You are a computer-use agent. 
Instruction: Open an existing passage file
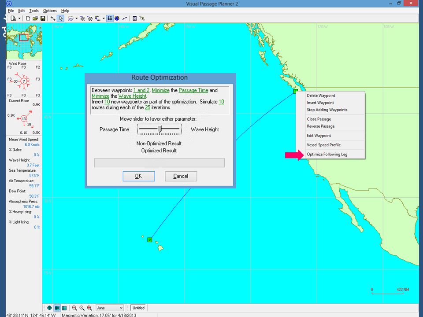(35, 18)
